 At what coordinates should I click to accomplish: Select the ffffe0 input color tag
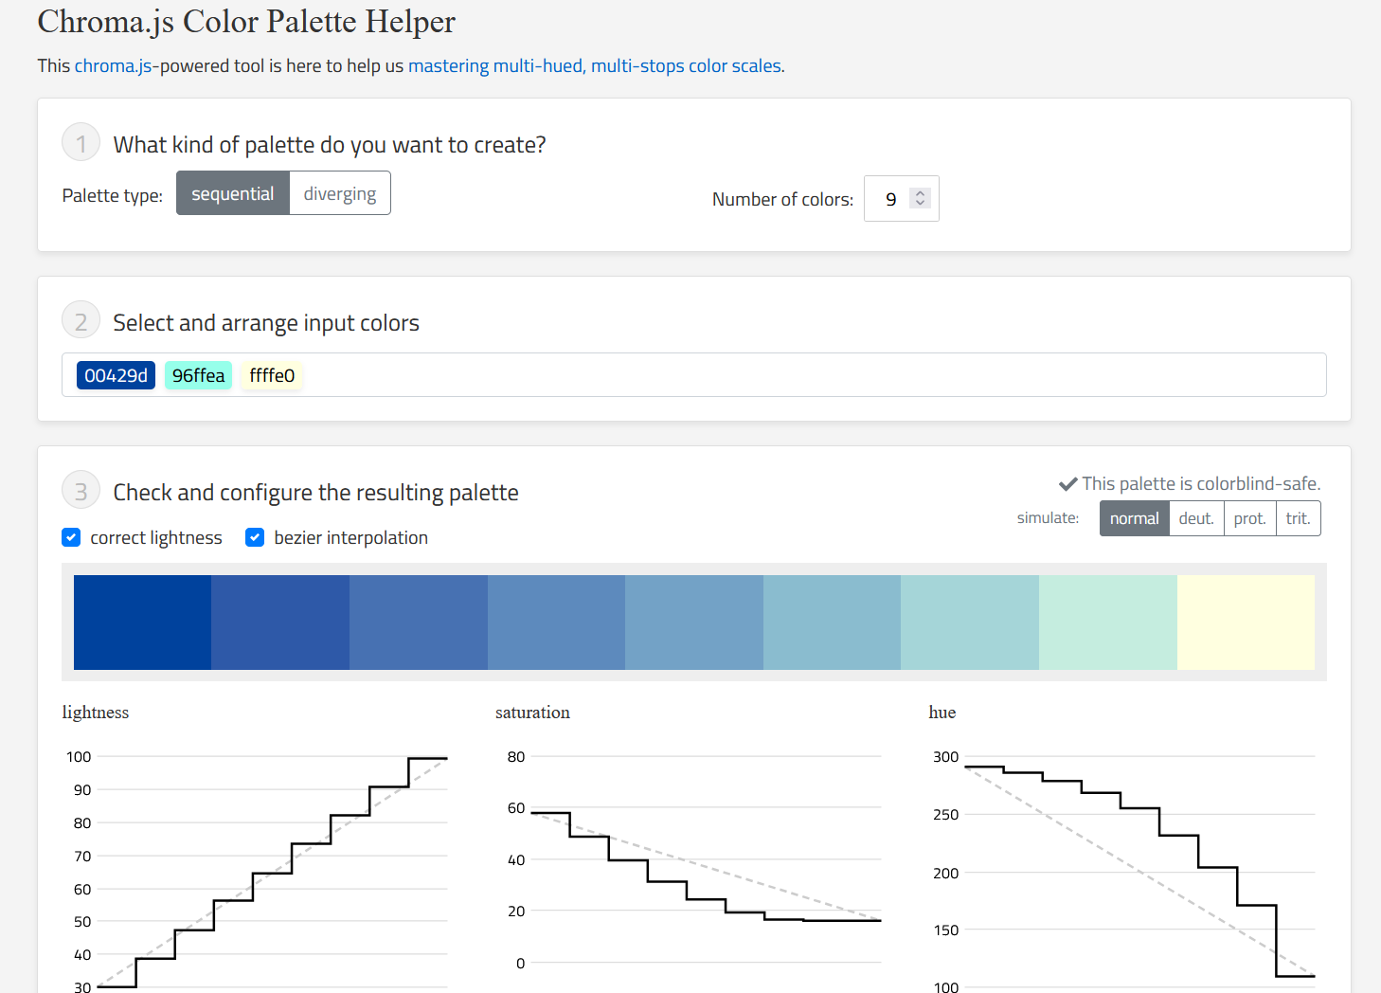[272, 376]
